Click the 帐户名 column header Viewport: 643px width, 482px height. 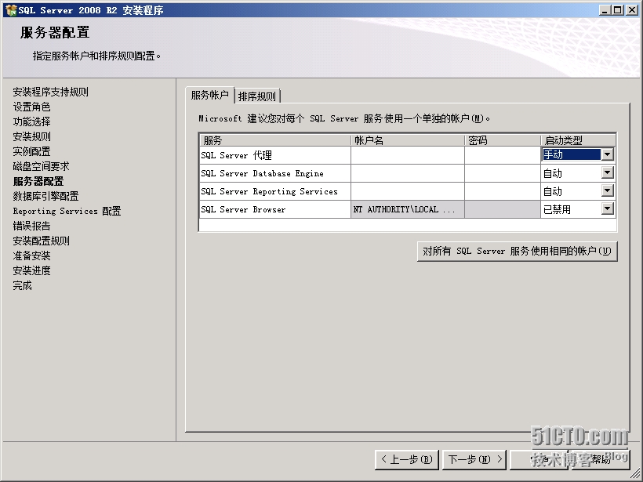pos(408,140)
